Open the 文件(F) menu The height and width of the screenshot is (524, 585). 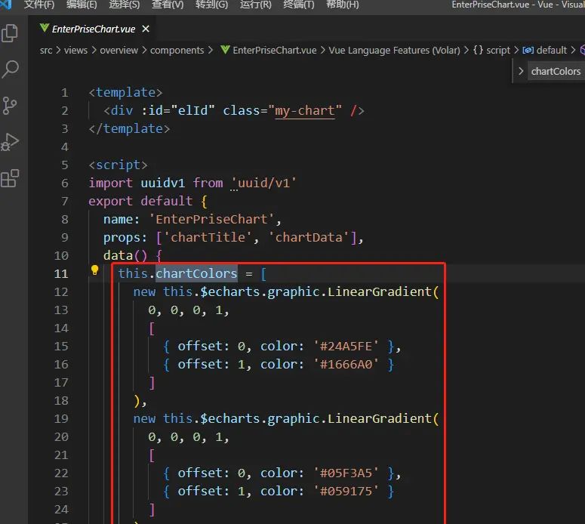point(39,5)
